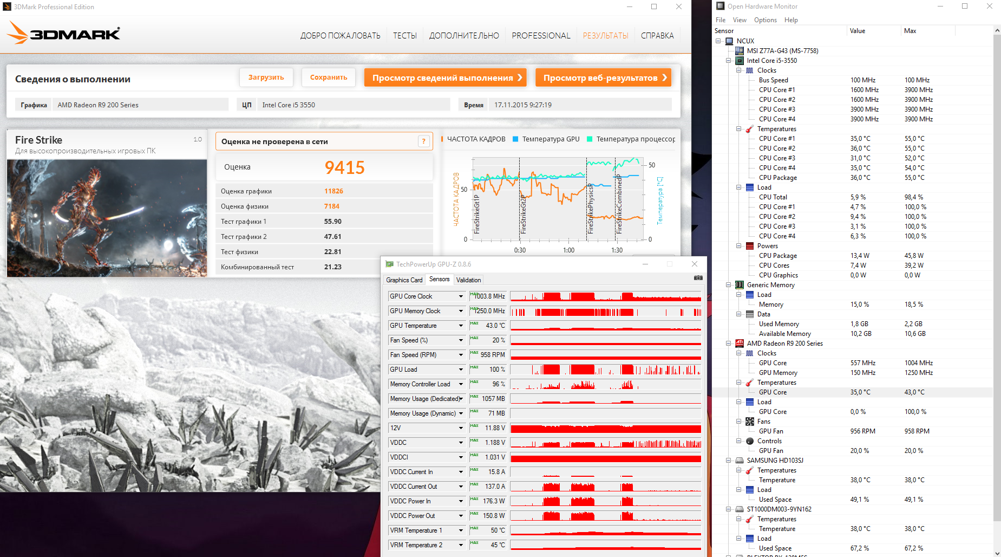The width and height of the screenshot is (1001, 557).
Task: Click the Generic Memory RAM icon
Action: (x=740, y=285)
